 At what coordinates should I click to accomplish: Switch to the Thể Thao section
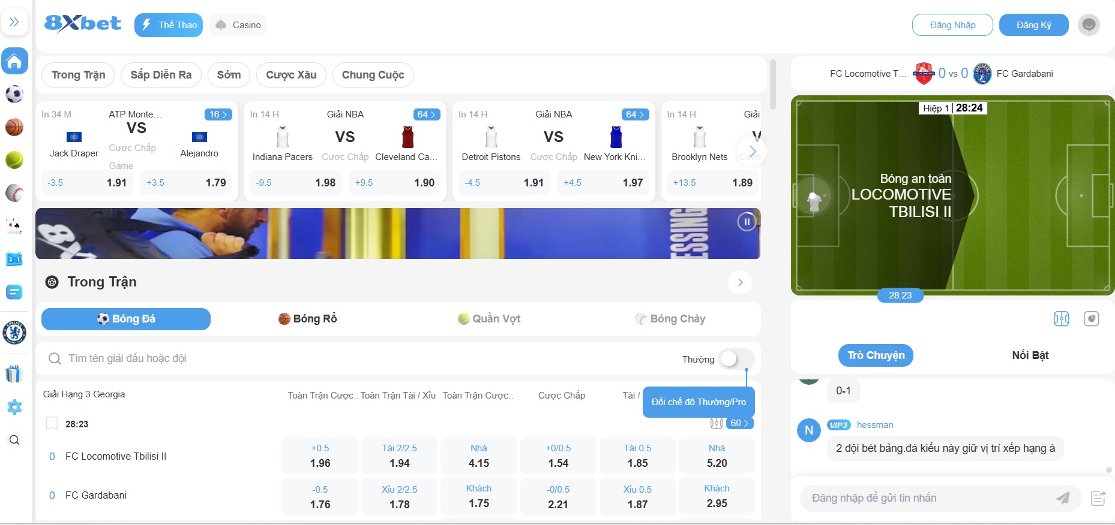(169, 25)
